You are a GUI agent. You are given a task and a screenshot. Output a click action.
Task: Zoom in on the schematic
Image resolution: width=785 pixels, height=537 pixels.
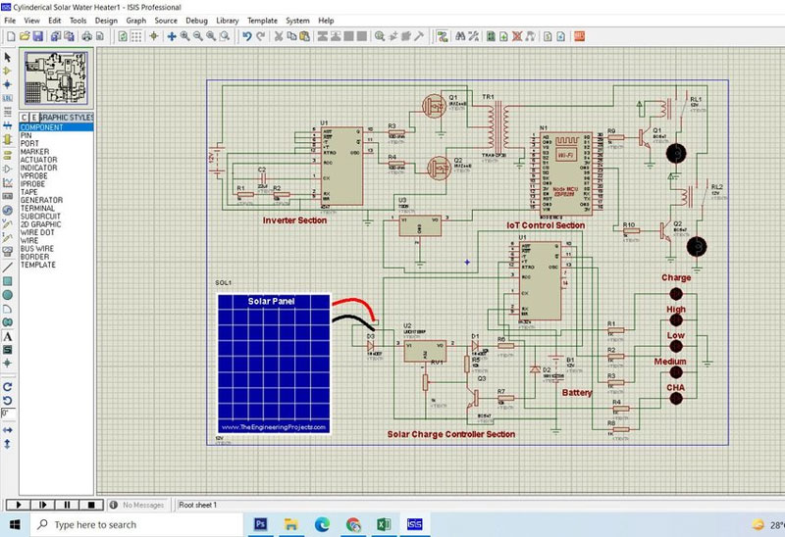(185, 36)
